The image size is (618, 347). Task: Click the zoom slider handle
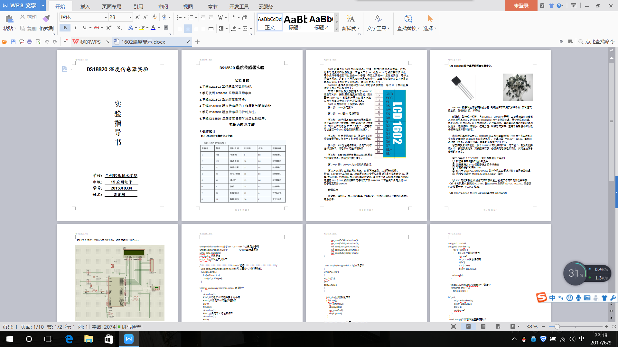tap(557, 326)
